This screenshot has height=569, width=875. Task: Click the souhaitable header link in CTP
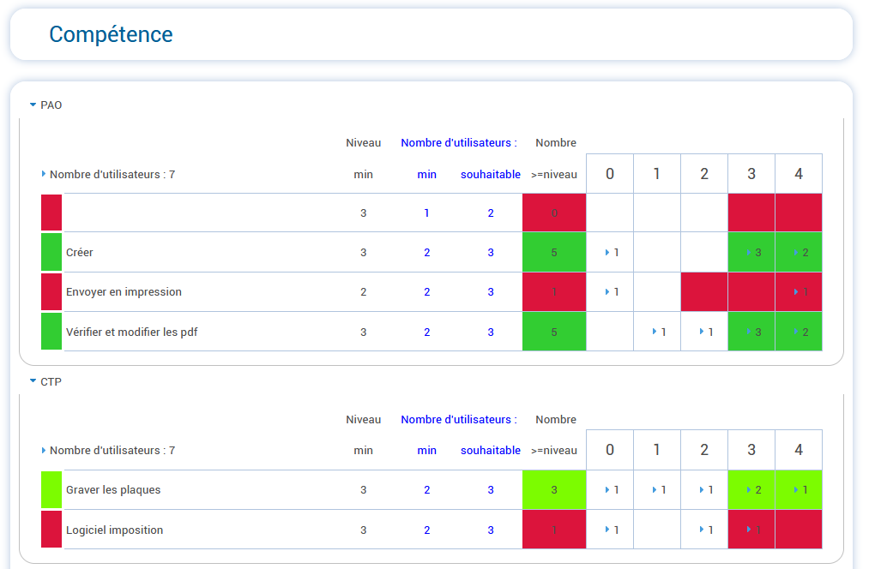point(490,450)
